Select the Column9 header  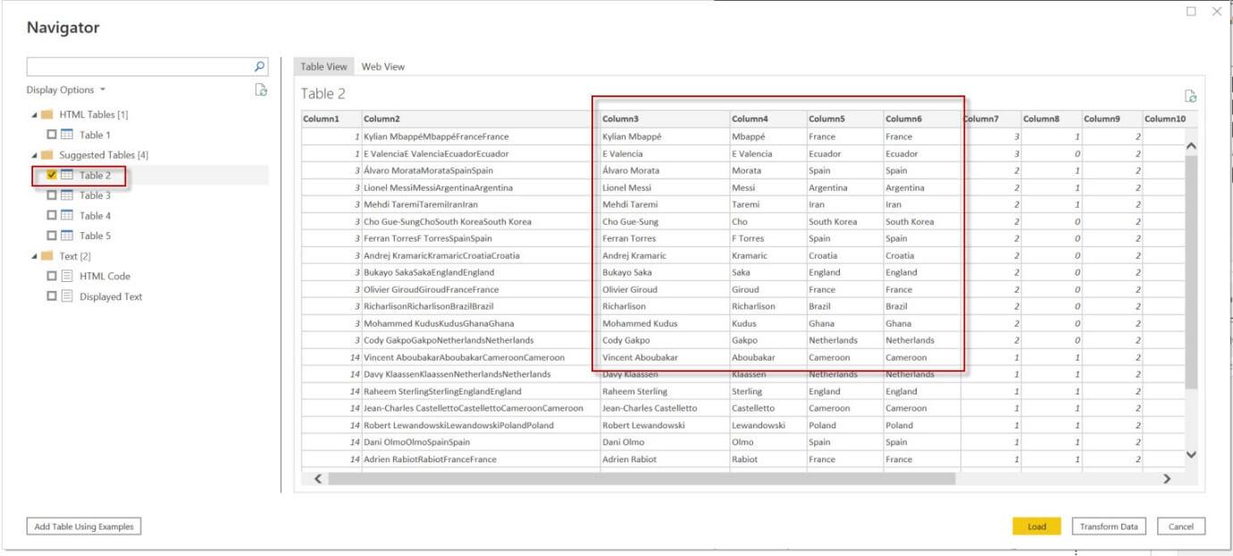click(x=1111, y=119)
